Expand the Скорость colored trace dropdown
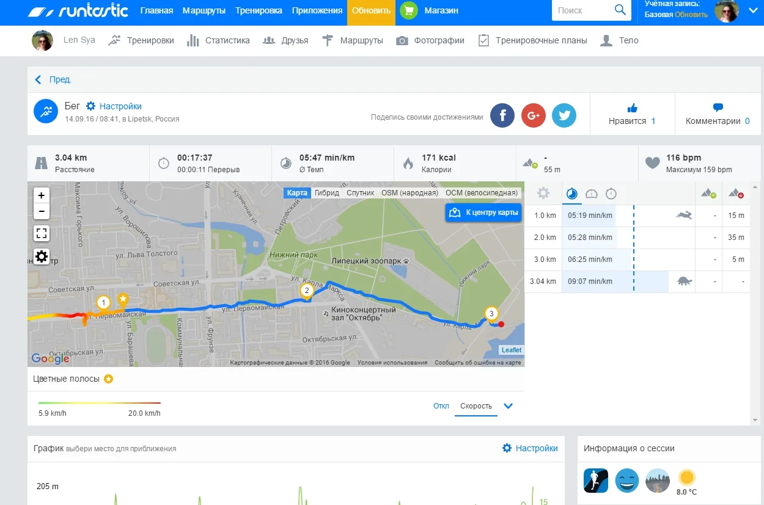Image resolution: width=764 pixels, height=505 pixels. click(507, 406)
